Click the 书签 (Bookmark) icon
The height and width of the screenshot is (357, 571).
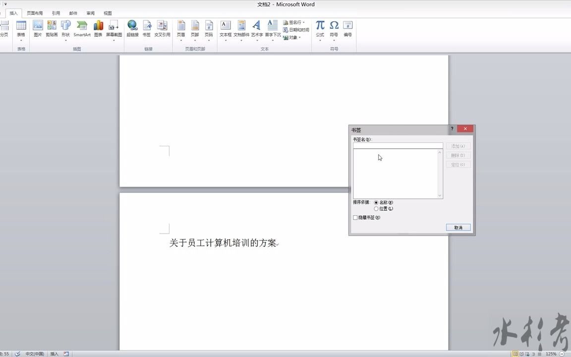coord(147,29)
